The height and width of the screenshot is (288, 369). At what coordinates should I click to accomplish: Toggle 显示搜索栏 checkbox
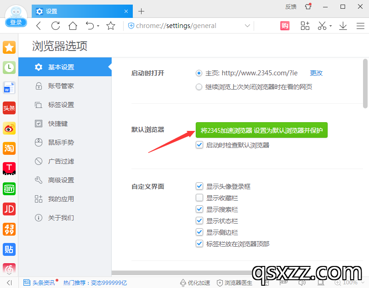[x=199, y=209]
